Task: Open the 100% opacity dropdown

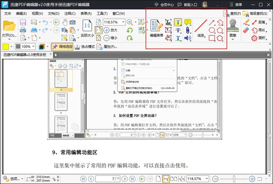Action: point(33,47)
